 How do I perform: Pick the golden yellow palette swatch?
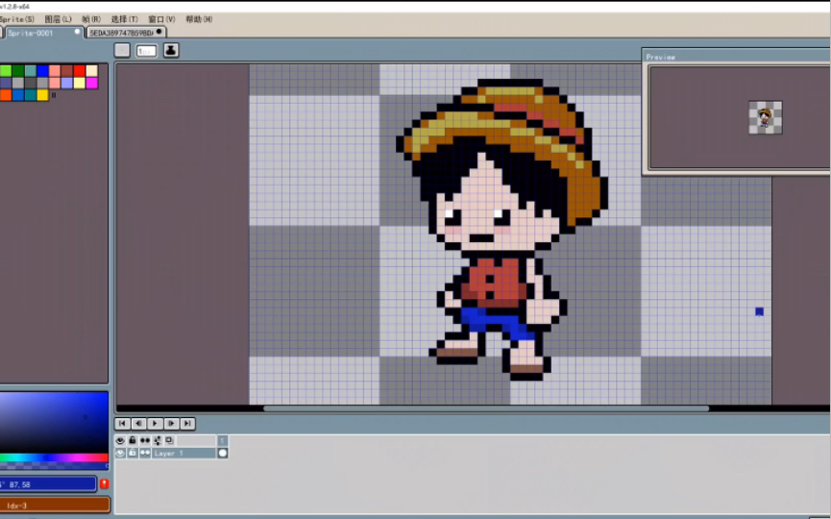pyautogui.click(x=43, y=95)
